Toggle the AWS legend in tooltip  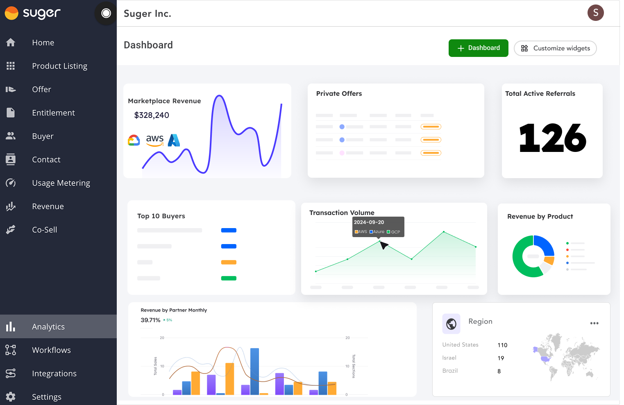click(361, 232)
